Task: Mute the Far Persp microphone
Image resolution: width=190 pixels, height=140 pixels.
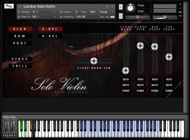Action: click(169, 85)
